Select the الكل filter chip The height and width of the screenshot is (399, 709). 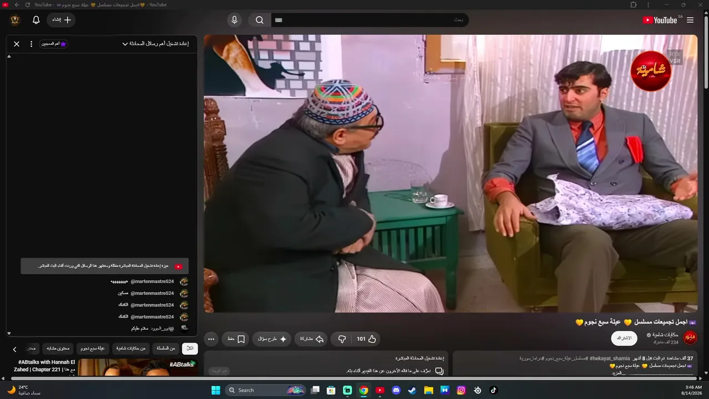190,349
